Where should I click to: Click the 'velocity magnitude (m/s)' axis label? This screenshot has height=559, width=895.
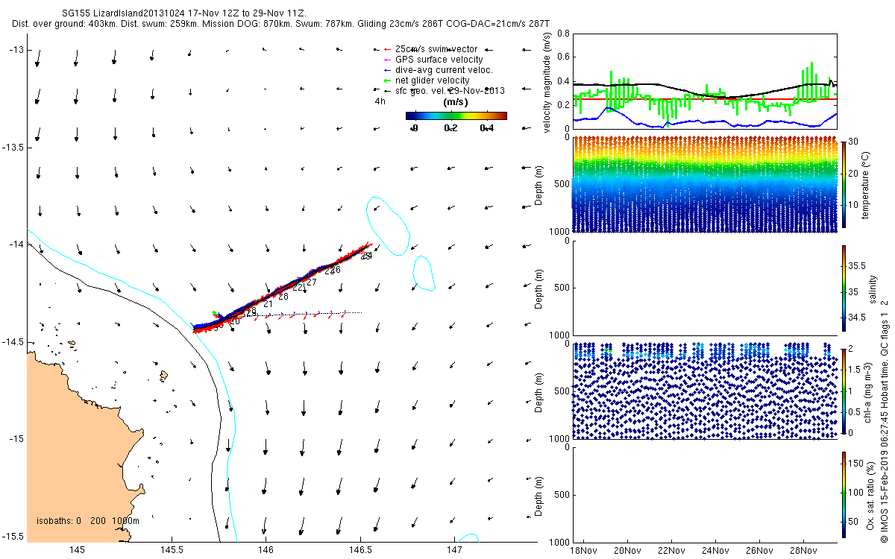(548, 81)
